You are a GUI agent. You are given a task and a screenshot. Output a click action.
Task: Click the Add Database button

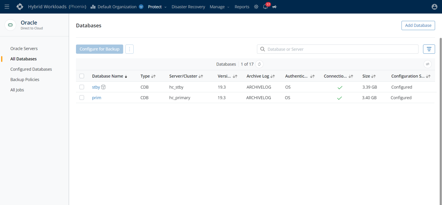(x=418, y=25)
